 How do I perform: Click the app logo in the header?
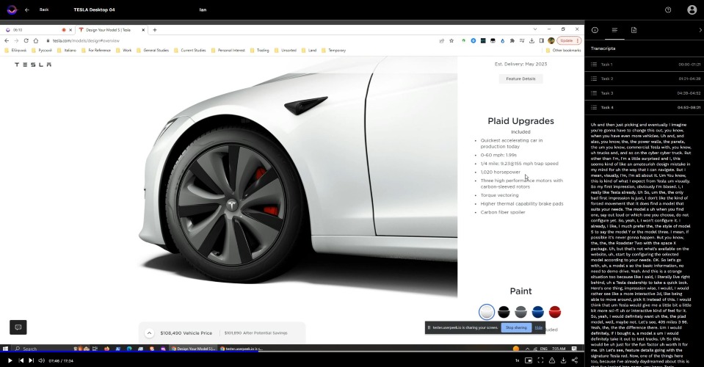(12, 10)
